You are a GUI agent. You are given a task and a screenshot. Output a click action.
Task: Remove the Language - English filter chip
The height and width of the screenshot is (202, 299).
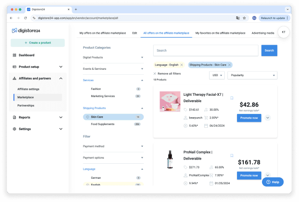point(181,65)
